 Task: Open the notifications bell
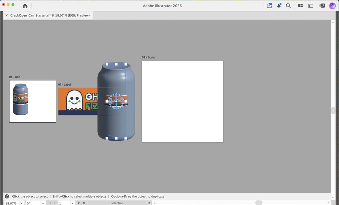(279, 6)
